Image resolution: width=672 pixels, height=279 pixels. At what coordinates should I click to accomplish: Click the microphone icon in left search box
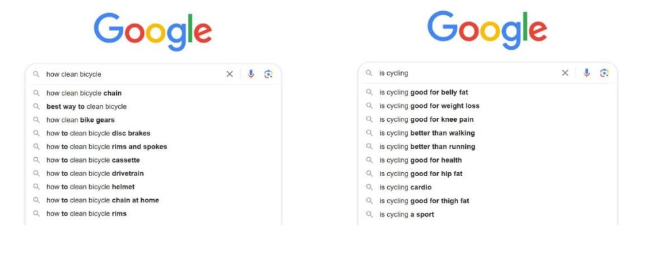pos(251,74)
